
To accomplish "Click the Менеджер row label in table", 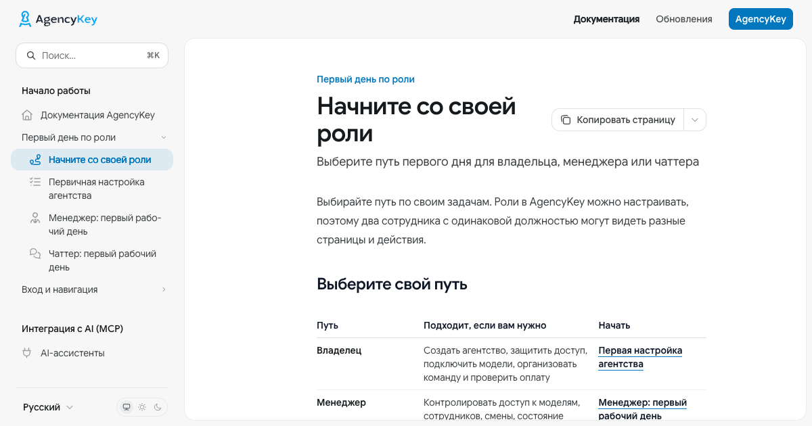I will coord(341,402).
